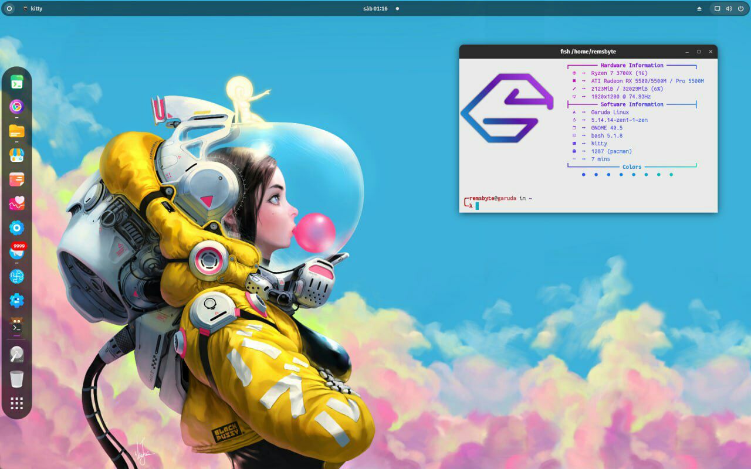Open the Files folder icon in dock

(x=16, y=131)
